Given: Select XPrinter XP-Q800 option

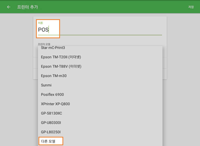Looking at the screenshot, I should click(100, 104).
